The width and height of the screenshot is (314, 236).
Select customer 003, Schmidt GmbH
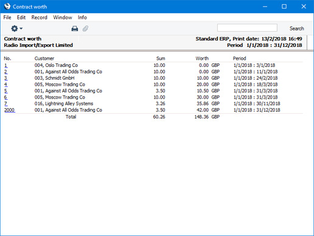point(55,78)
